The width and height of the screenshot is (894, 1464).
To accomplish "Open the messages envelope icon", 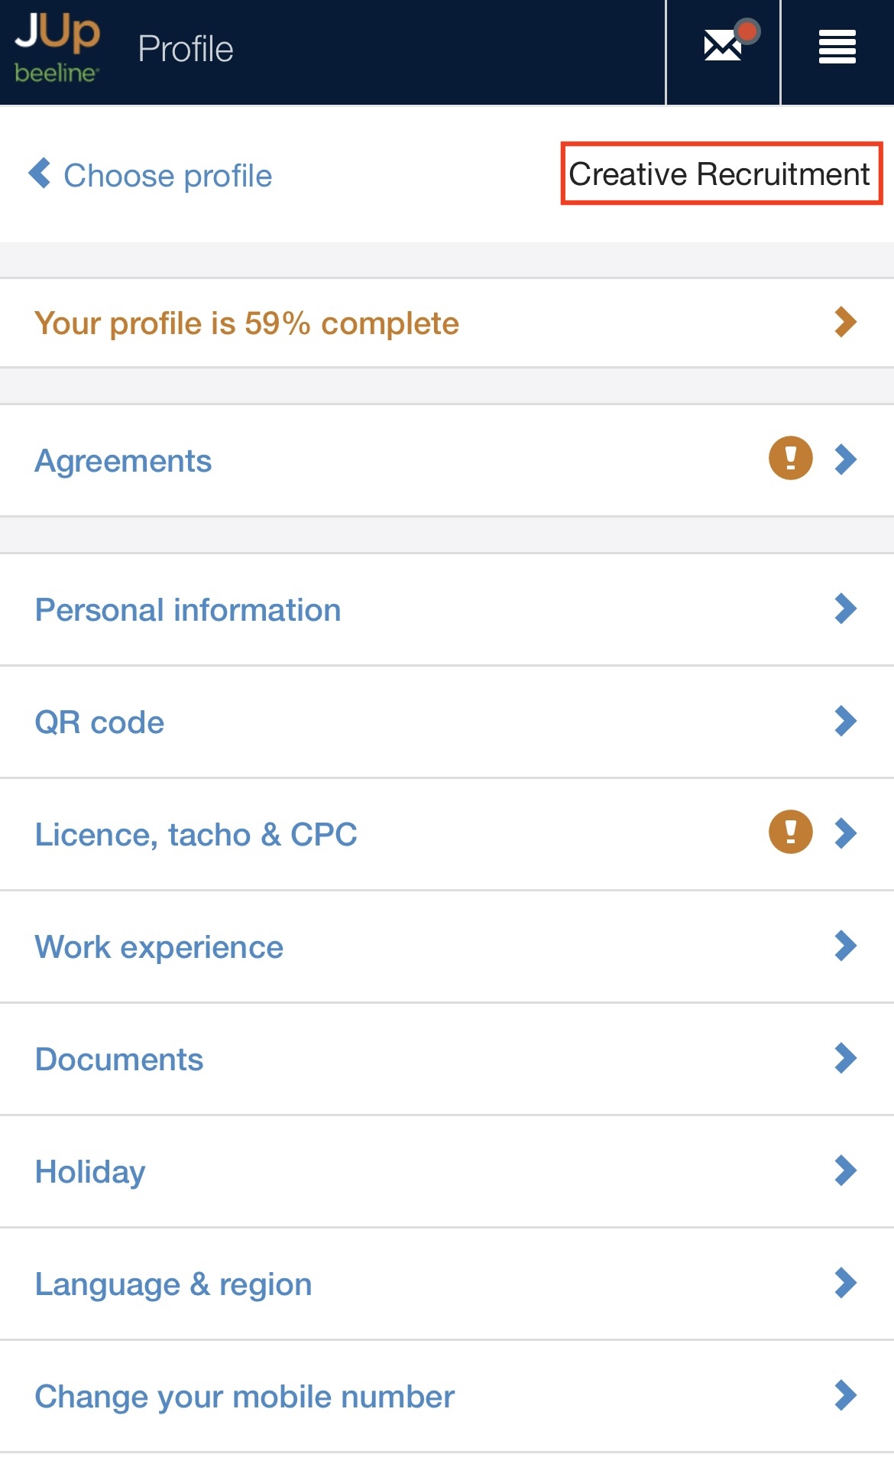I will 723,47.
